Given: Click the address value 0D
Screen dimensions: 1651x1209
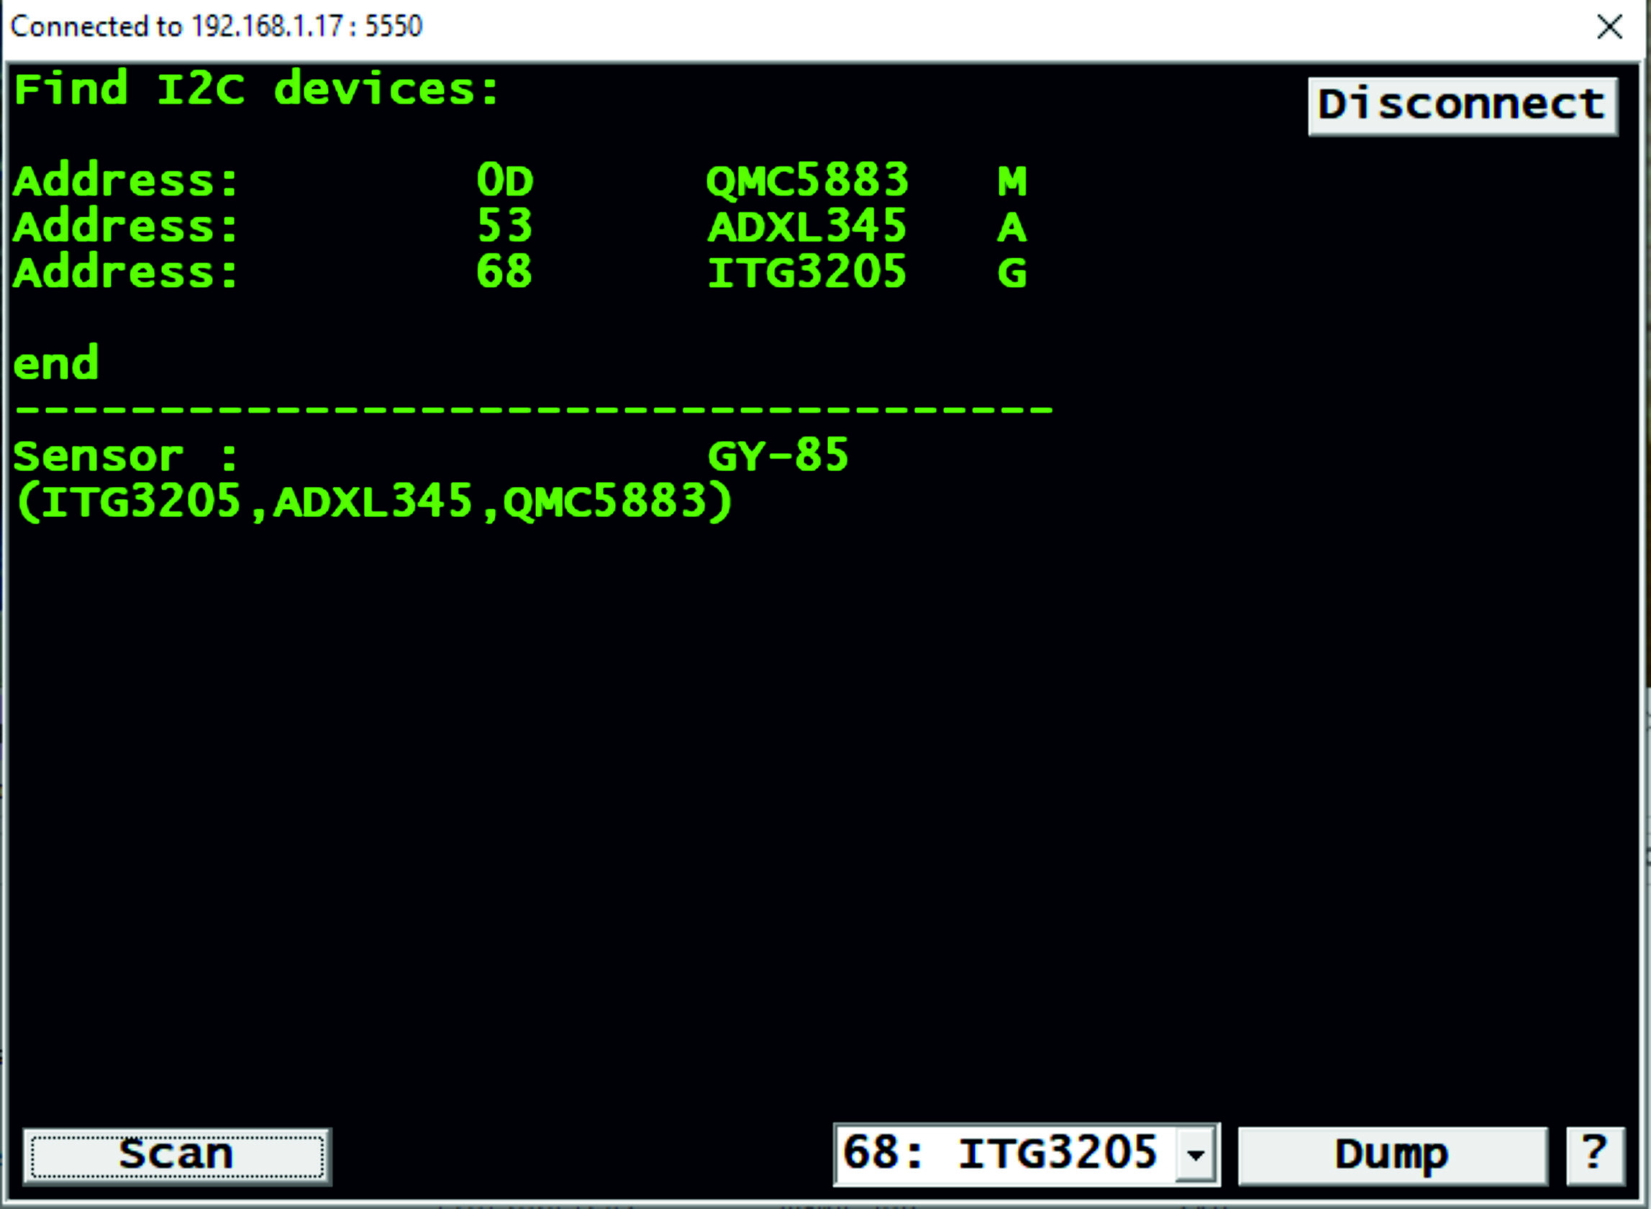Looking at the screenshot, I should (505, 180).
